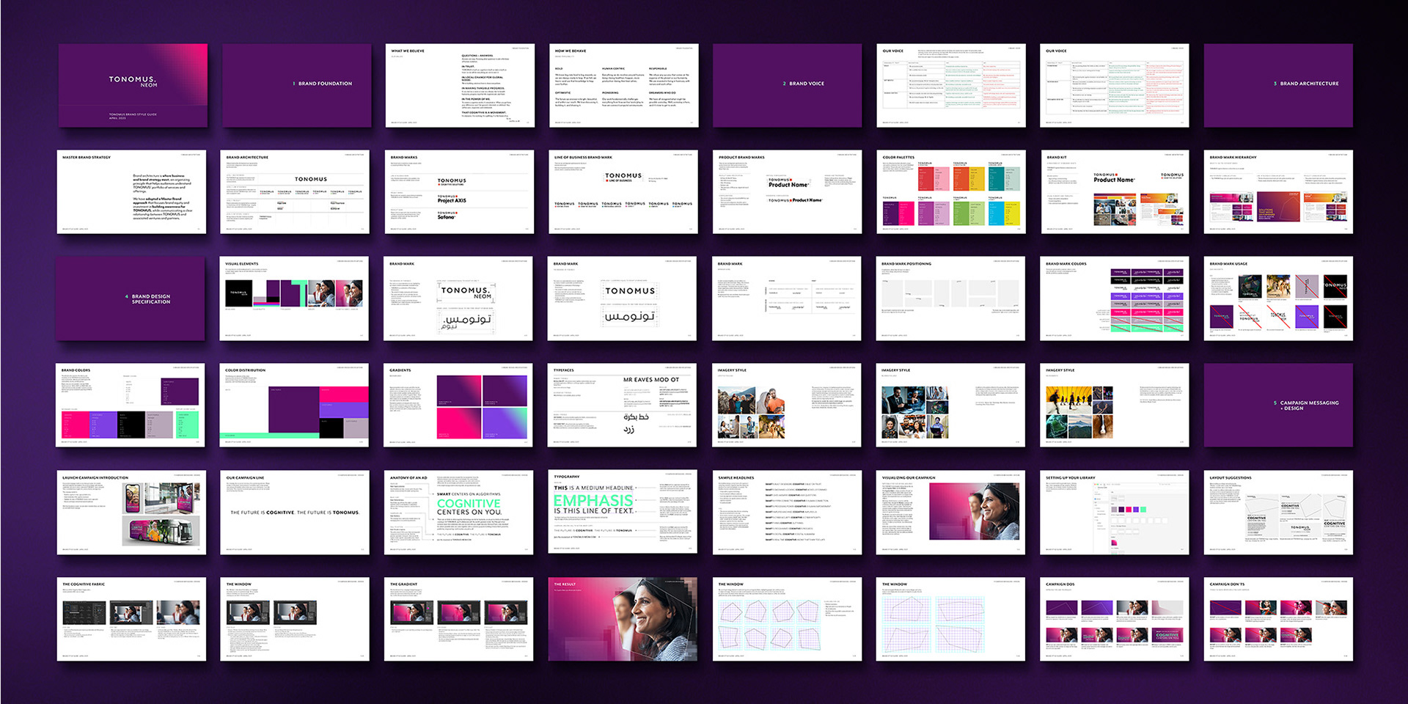
Task: Select the 'Visual Elements' slide
Action: [294, 298]
